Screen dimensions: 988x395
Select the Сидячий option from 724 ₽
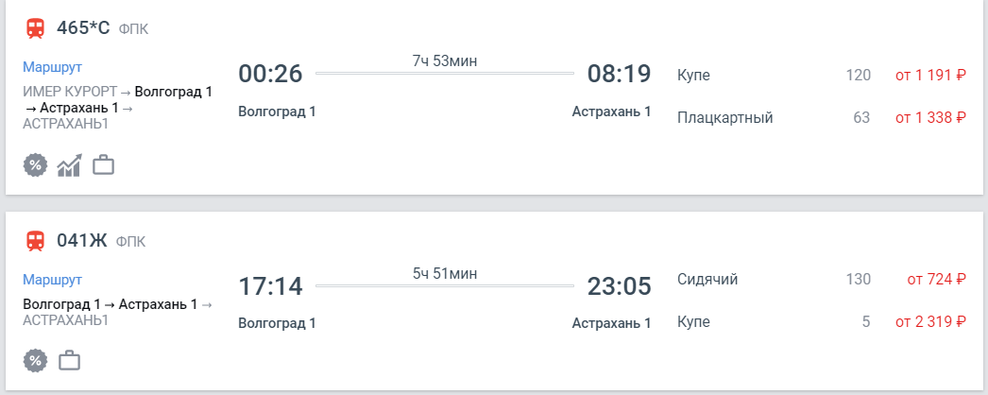(822, 279)
